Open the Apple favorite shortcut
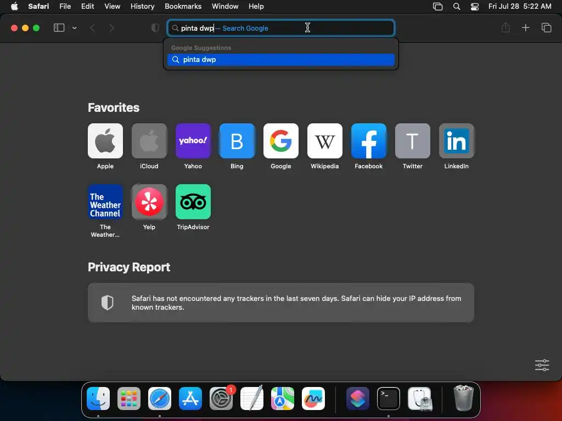Image resolution: width=562 pixels, height=421 pixels. 105,141
